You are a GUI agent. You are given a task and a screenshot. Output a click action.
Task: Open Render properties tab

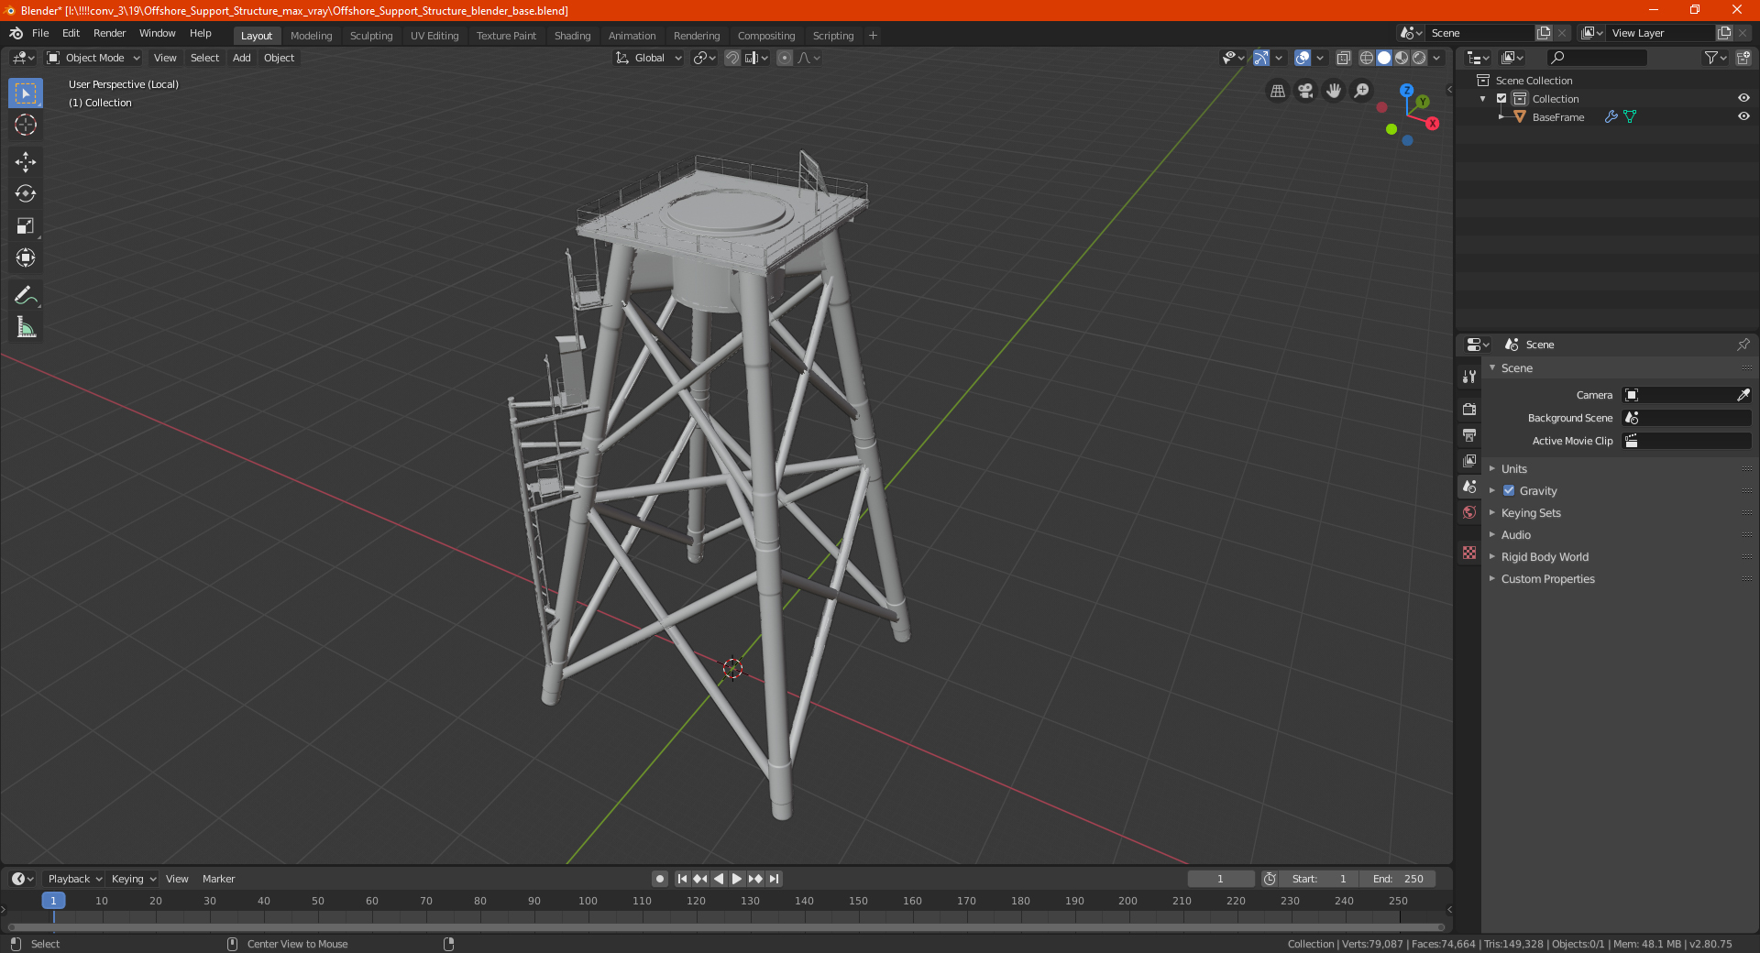1469,409
